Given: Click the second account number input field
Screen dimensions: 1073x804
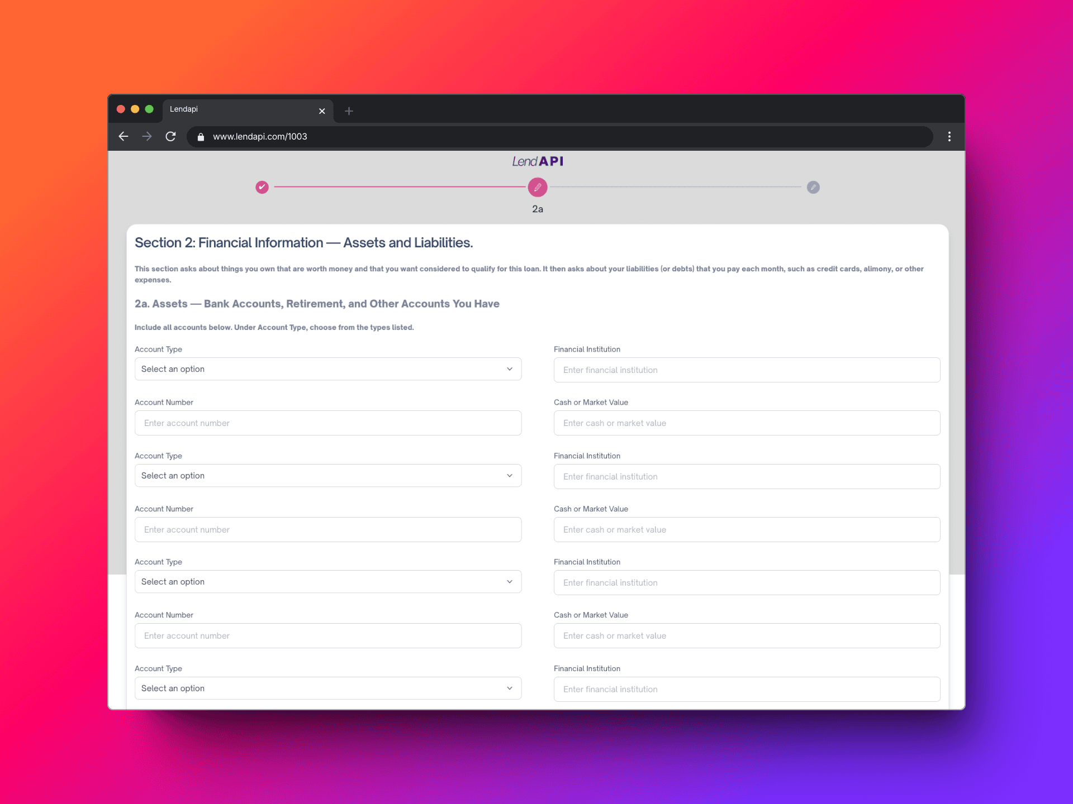Looking at the screenshot, I should point(328,529).
